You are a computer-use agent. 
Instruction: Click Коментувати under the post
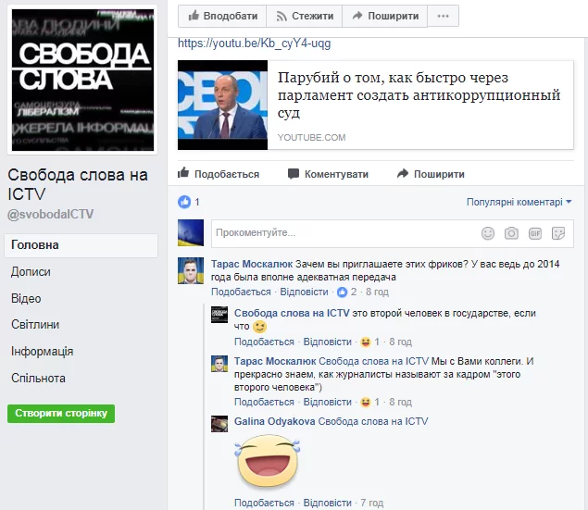coord(328,174)
